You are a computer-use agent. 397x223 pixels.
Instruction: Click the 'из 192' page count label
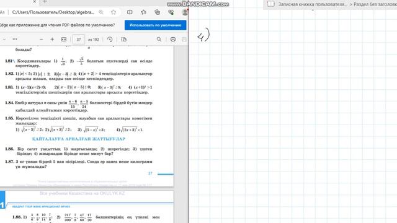[94, 40]
